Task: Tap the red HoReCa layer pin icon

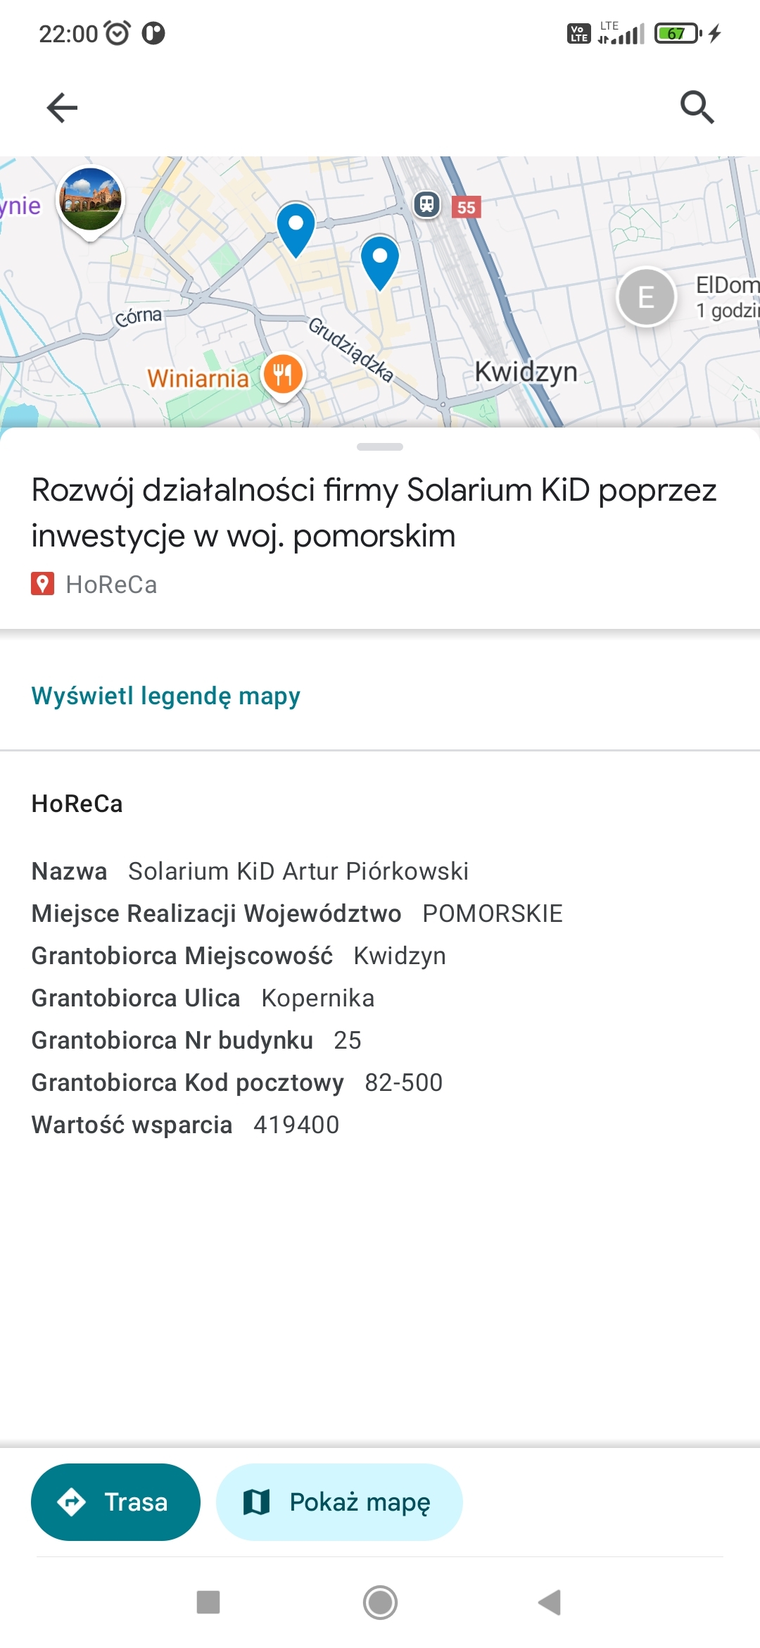Action: [42, 584]
